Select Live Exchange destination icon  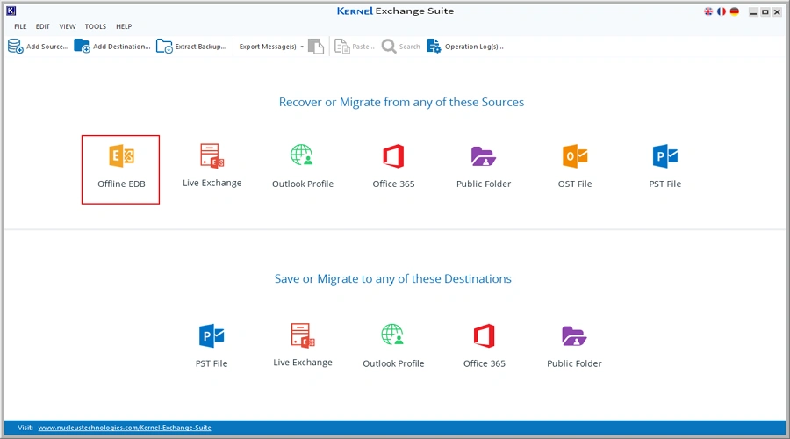coord(302,335)
